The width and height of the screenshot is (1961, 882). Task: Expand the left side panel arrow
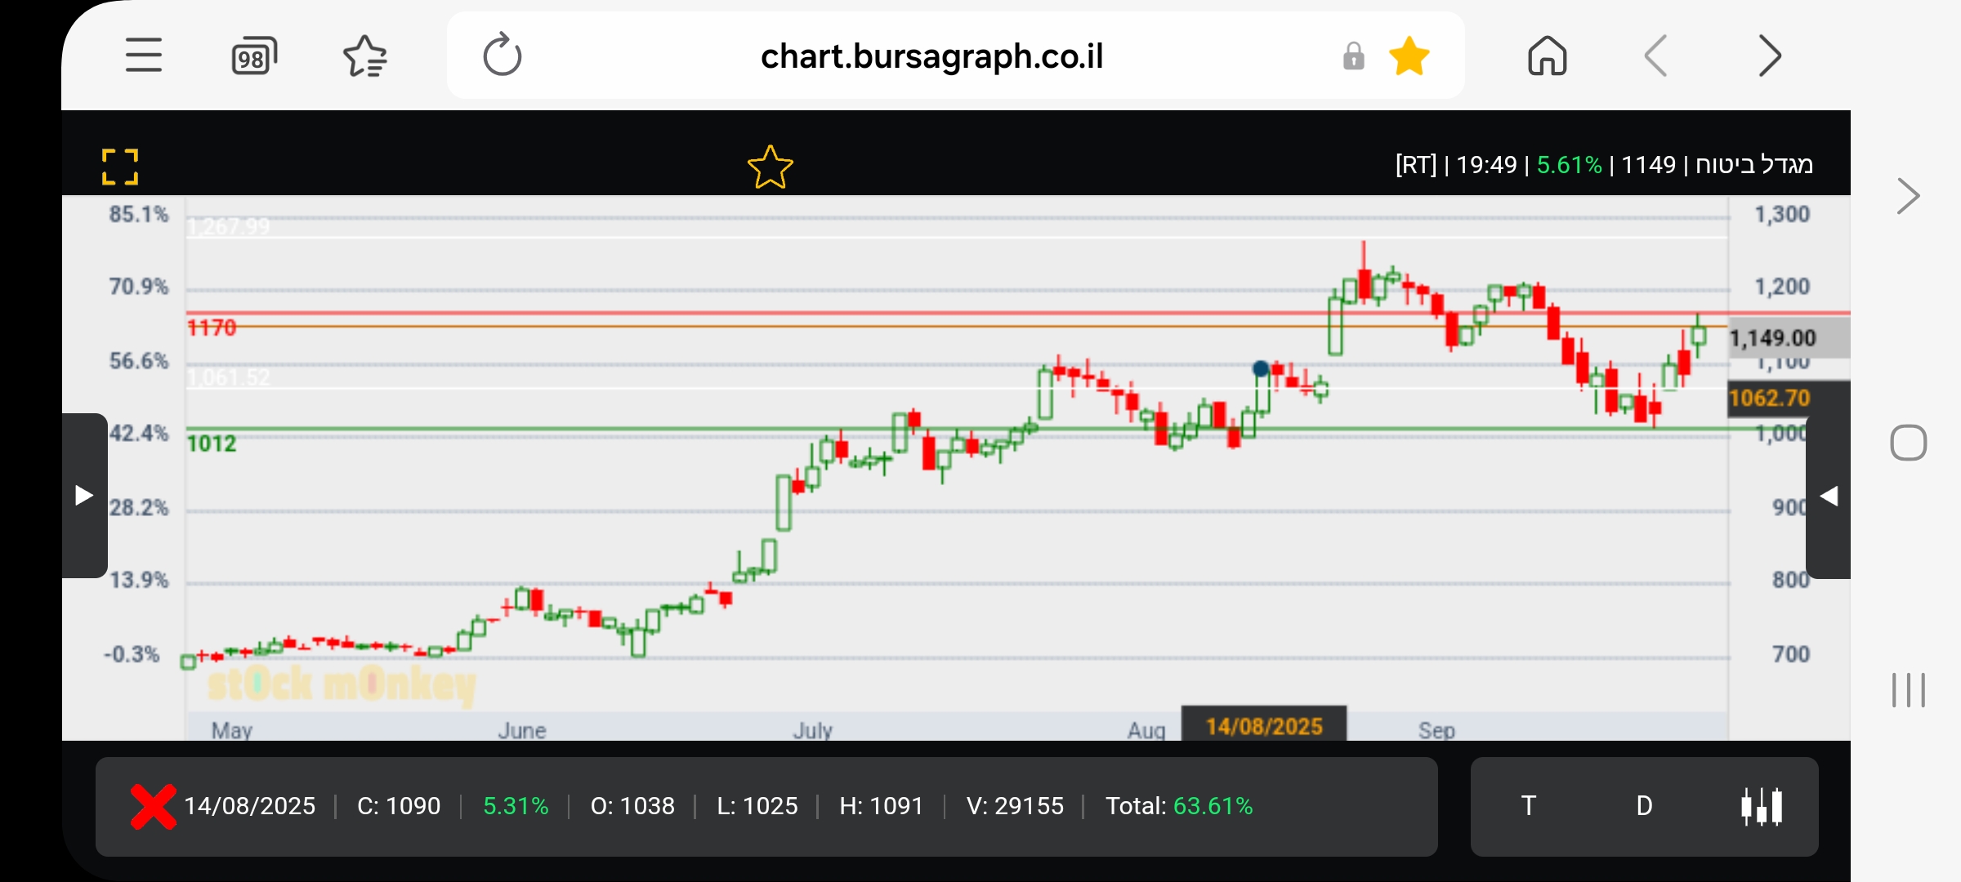tap(84, 495)
